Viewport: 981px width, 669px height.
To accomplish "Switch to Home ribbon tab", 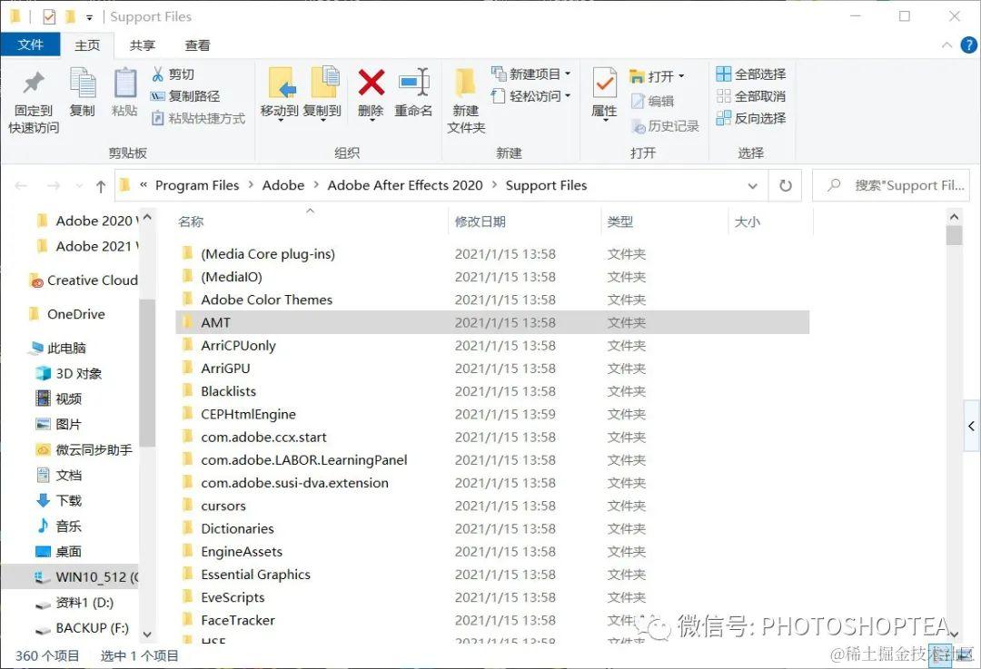I will pyautogui.click(x=87, y=45).
